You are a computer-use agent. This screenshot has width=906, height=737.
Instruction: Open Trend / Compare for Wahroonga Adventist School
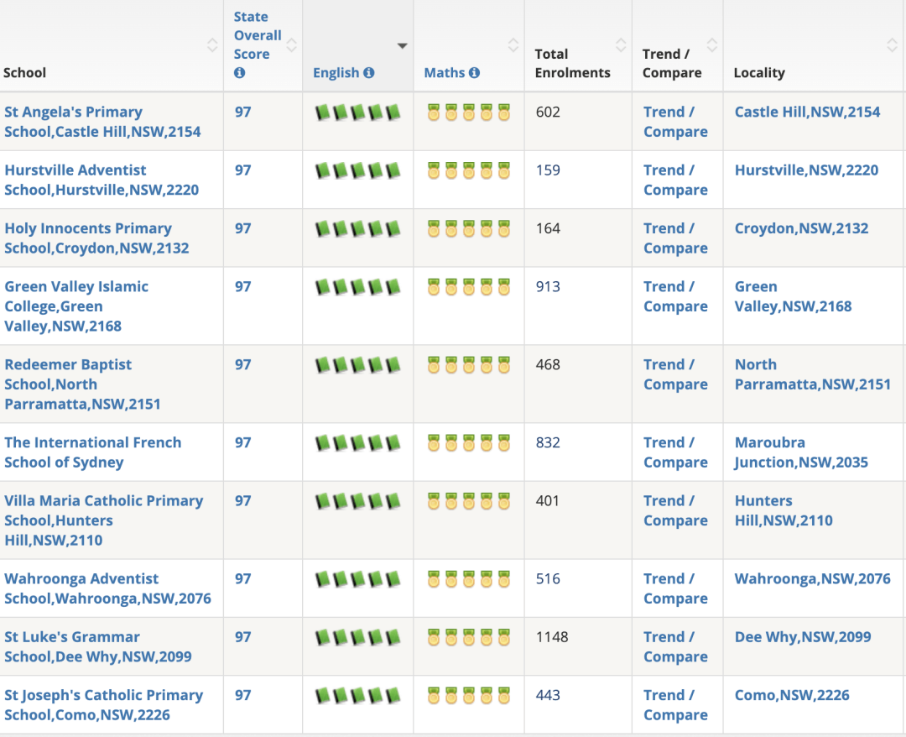point(675,589)
